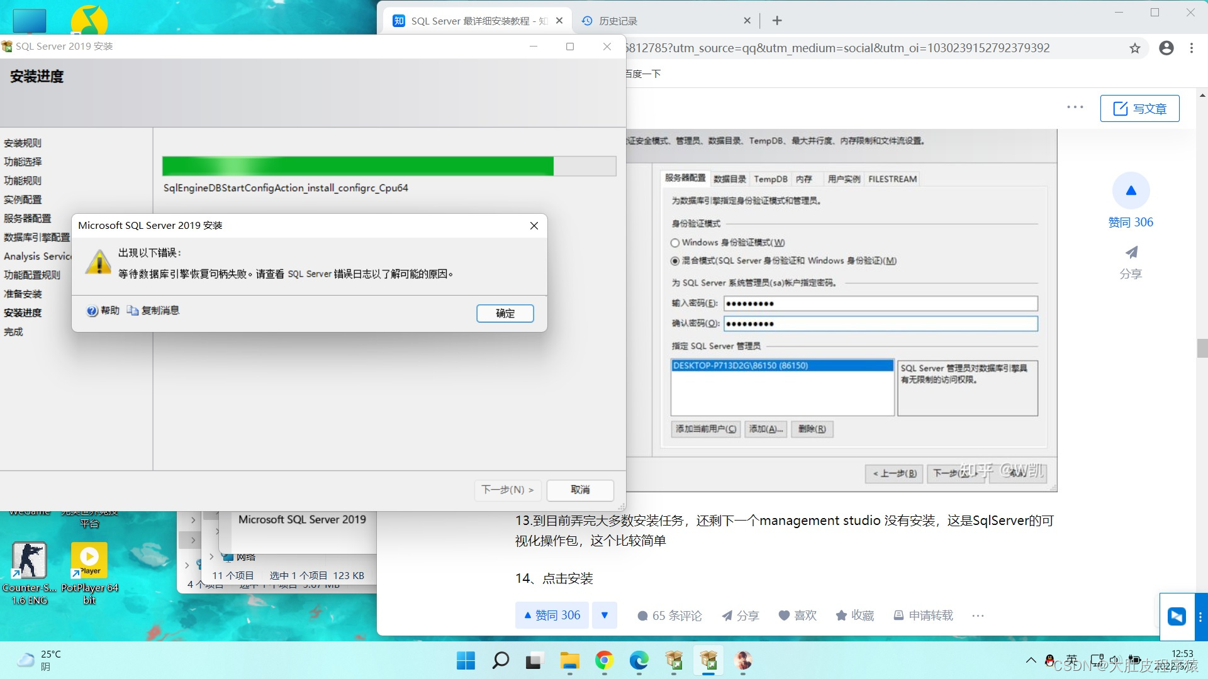Bookmark page with the star icon
Viewport: 1208px width, 679px height.
[x=1134, y=48]
